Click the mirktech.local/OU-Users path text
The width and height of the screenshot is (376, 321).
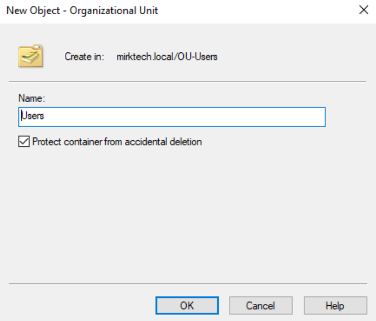[x=167, y=56]
